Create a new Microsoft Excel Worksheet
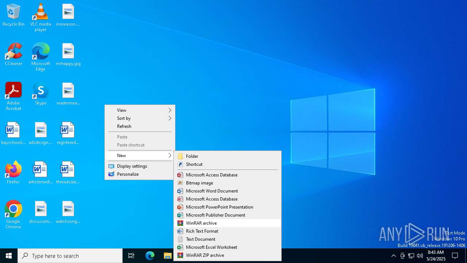467x263 pixels. [228, 247]
